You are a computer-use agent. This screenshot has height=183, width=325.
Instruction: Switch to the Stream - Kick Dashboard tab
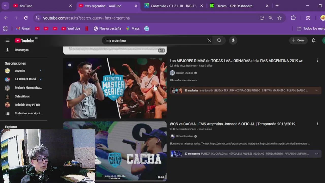[x=239, y=6]
